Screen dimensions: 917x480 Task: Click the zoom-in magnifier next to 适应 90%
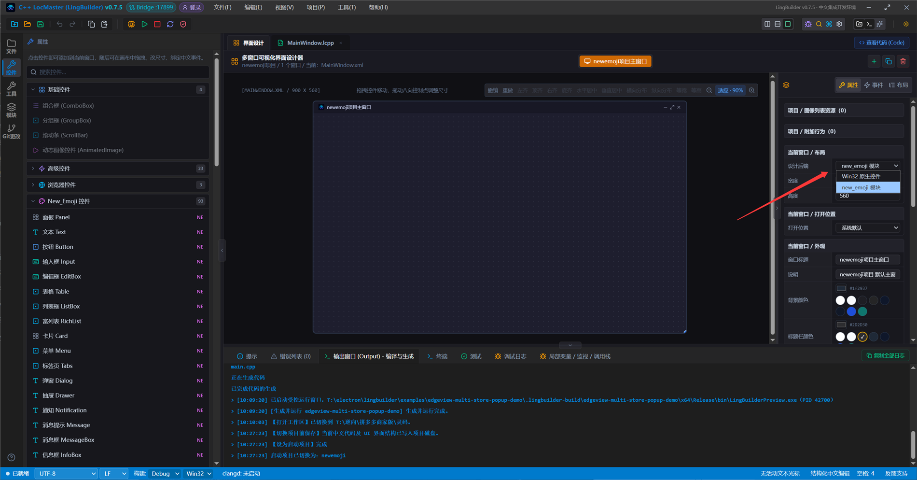(x=752, y=90)
